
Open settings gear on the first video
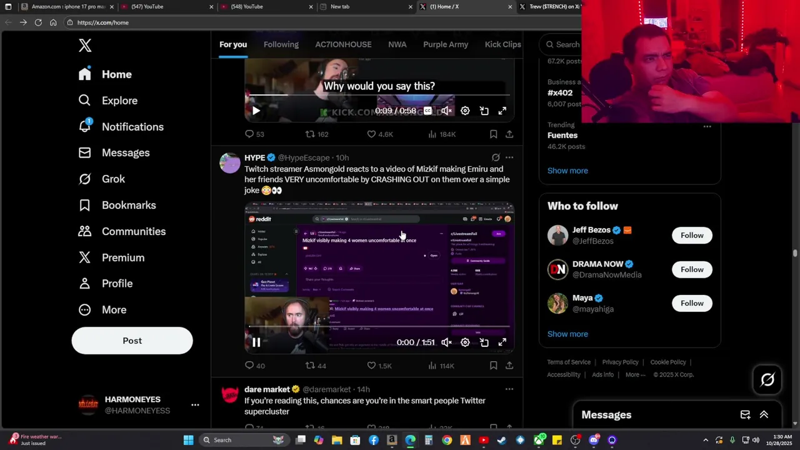(465, 111)
